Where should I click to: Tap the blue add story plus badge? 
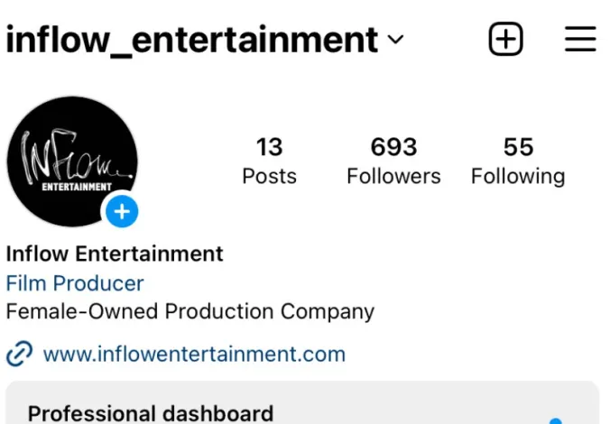tap(122, 212)
